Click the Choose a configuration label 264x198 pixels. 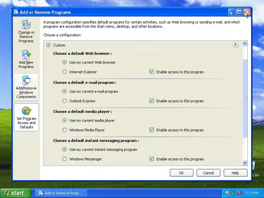click(62, 35)
